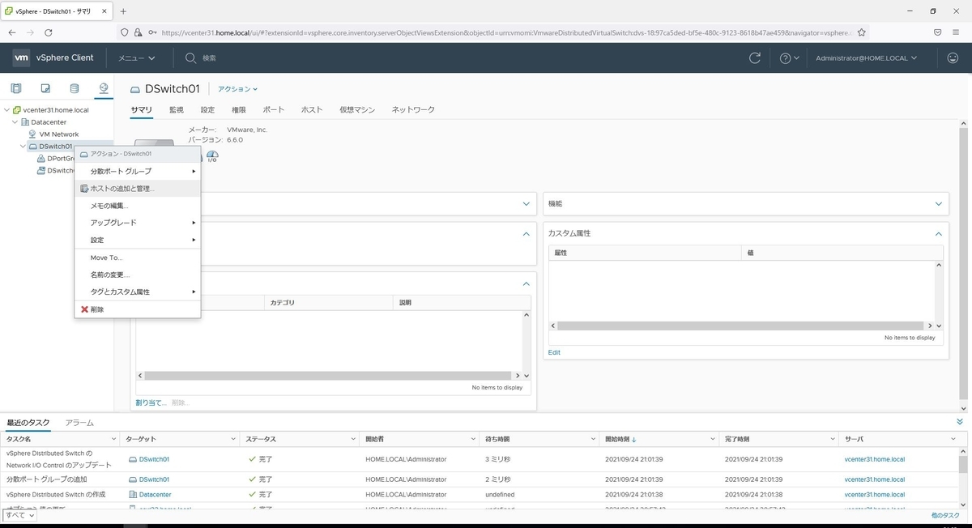Open the Hosts and Clusters inventory icon
The height and width of the screenshot is (528, 972).
(x=16, y=88)
